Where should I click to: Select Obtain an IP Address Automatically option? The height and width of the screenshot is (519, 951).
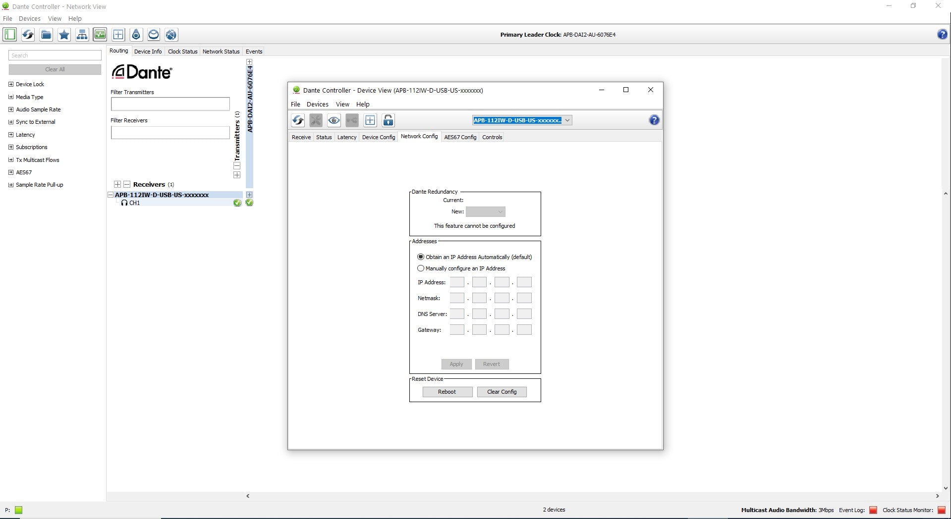[421, 257]
